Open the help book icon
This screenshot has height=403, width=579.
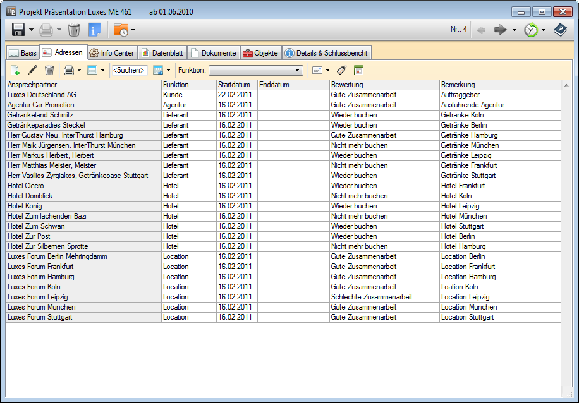click(560, 30)
